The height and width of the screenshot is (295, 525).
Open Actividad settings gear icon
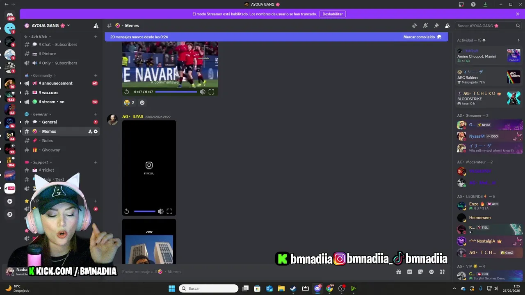pos(484,40)
